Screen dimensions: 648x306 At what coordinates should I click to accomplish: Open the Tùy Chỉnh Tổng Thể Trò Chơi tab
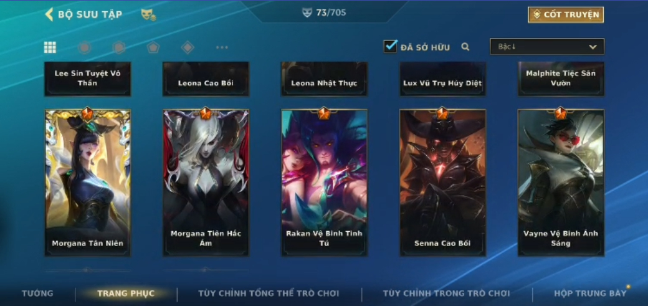click(x=269, y=293)
